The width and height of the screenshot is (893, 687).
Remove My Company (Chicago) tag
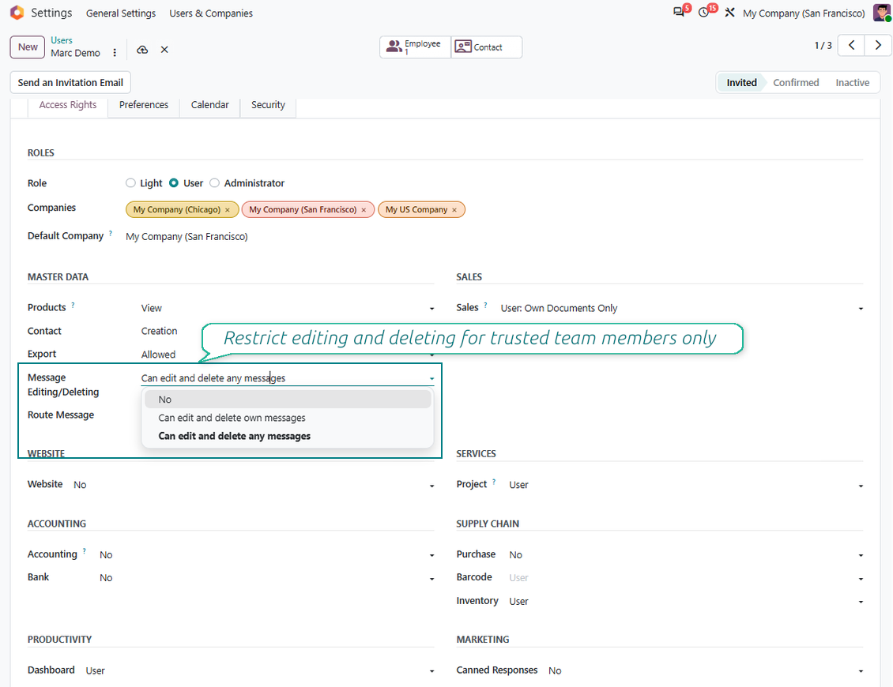(228, 210)
